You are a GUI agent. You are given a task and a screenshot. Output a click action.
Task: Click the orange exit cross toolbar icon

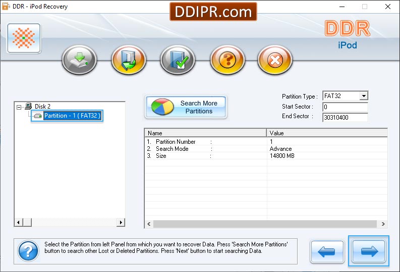(275, 60)
